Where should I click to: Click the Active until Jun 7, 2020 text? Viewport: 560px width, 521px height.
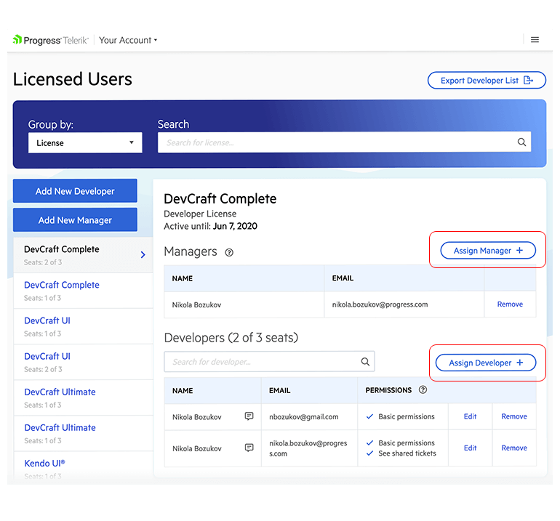pos(210,226)
